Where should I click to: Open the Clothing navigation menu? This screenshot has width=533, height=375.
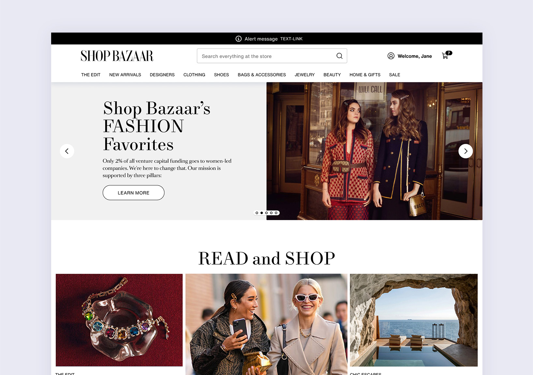[194, 75]
